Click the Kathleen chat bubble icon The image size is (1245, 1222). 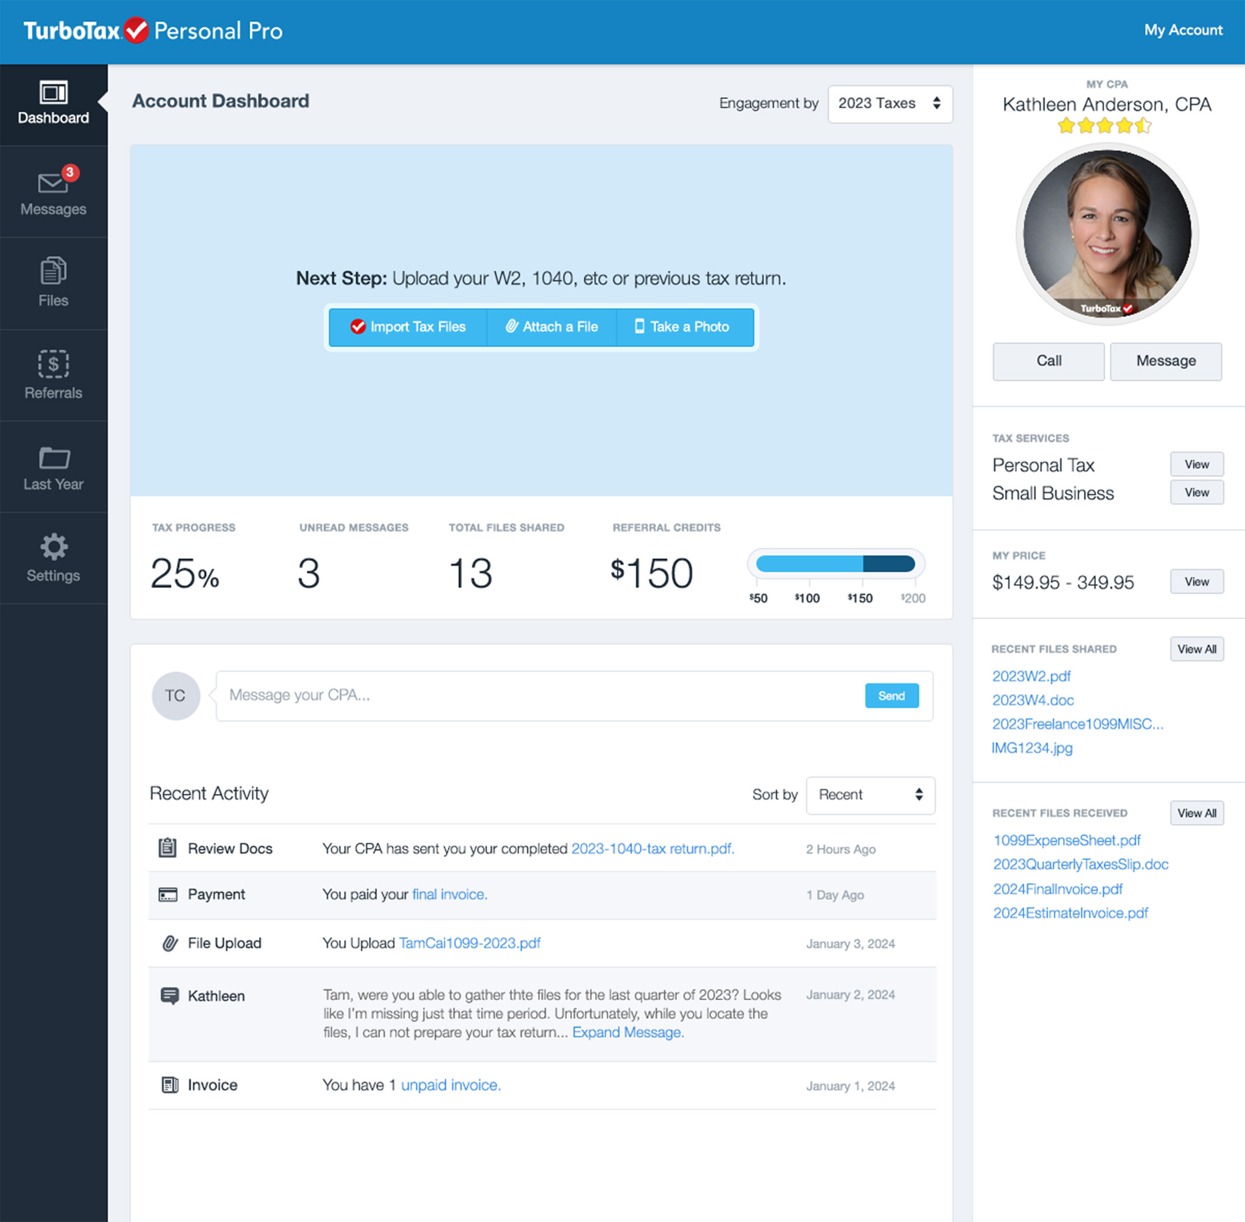pos(169,996)
